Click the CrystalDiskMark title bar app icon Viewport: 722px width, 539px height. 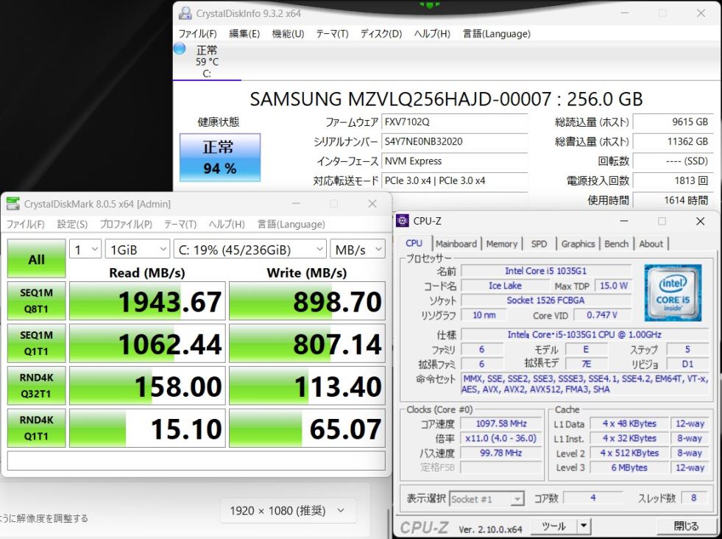pos(13,204)
